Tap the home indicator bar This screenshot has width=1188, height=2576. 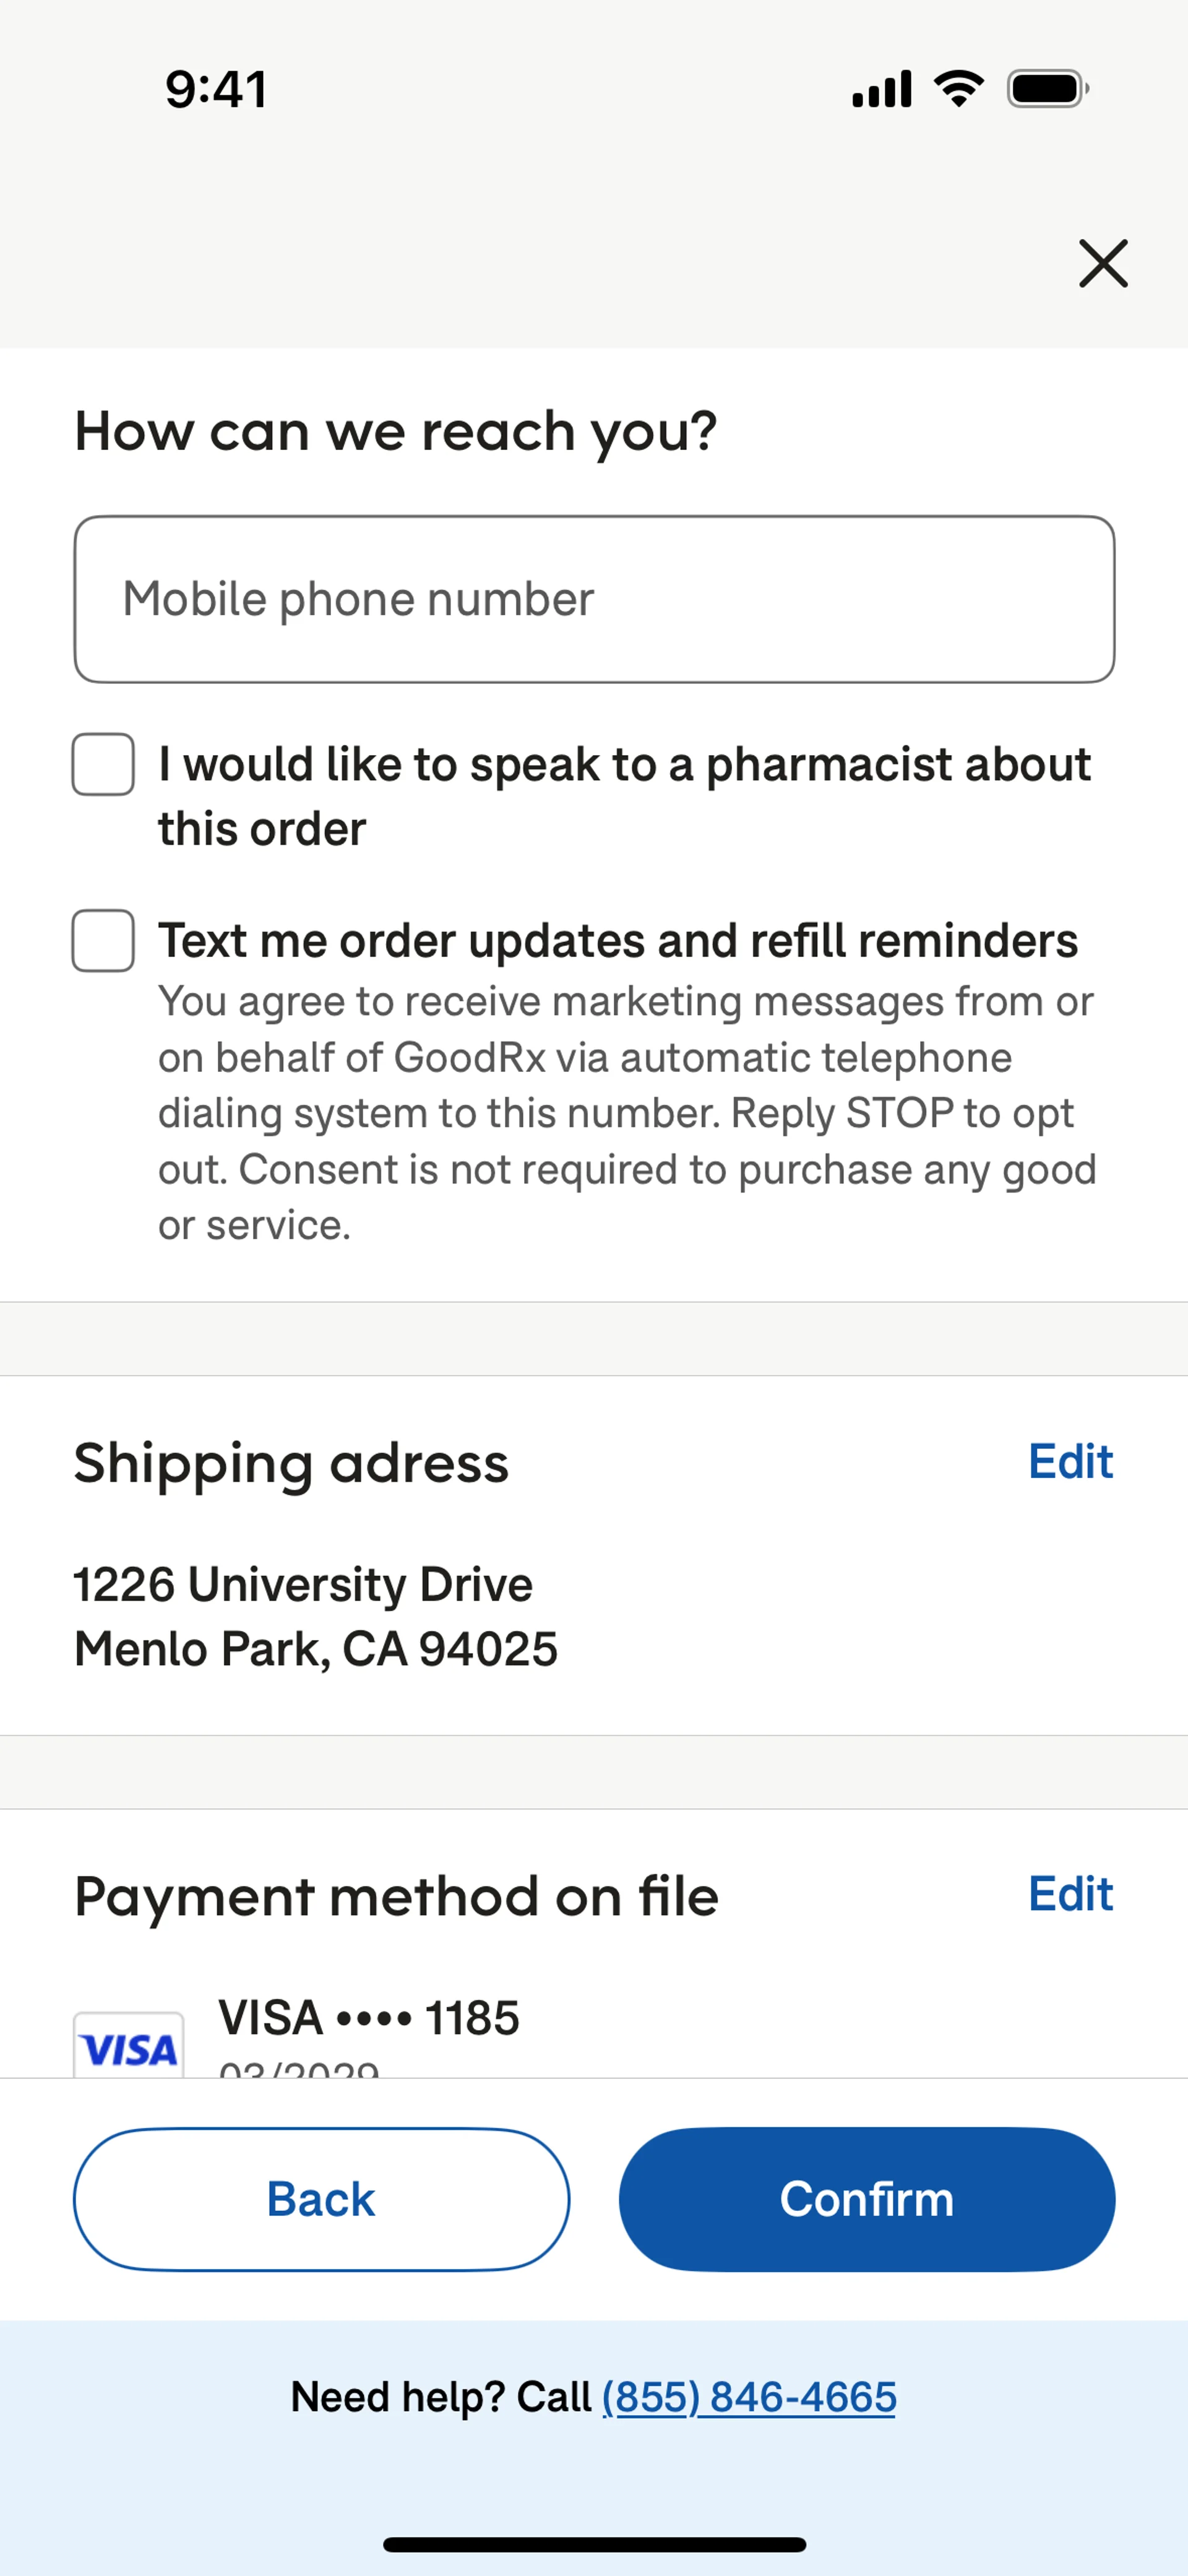click(x=594, y=2544)
